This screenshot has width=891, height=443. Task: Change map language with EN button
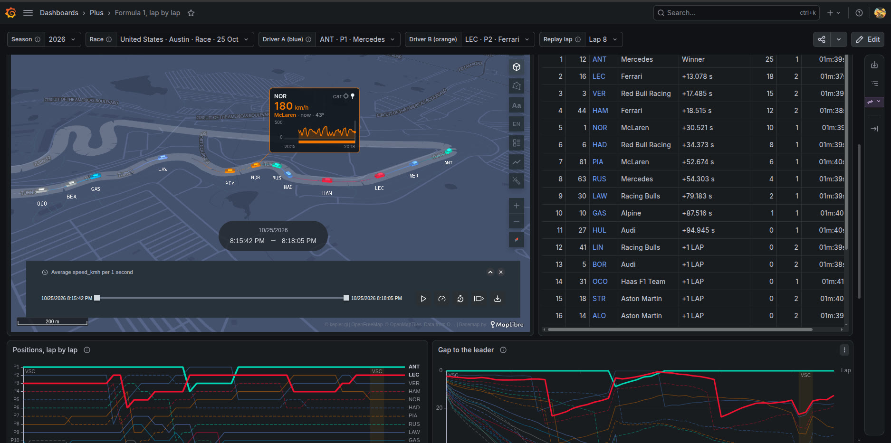point(517,124)
